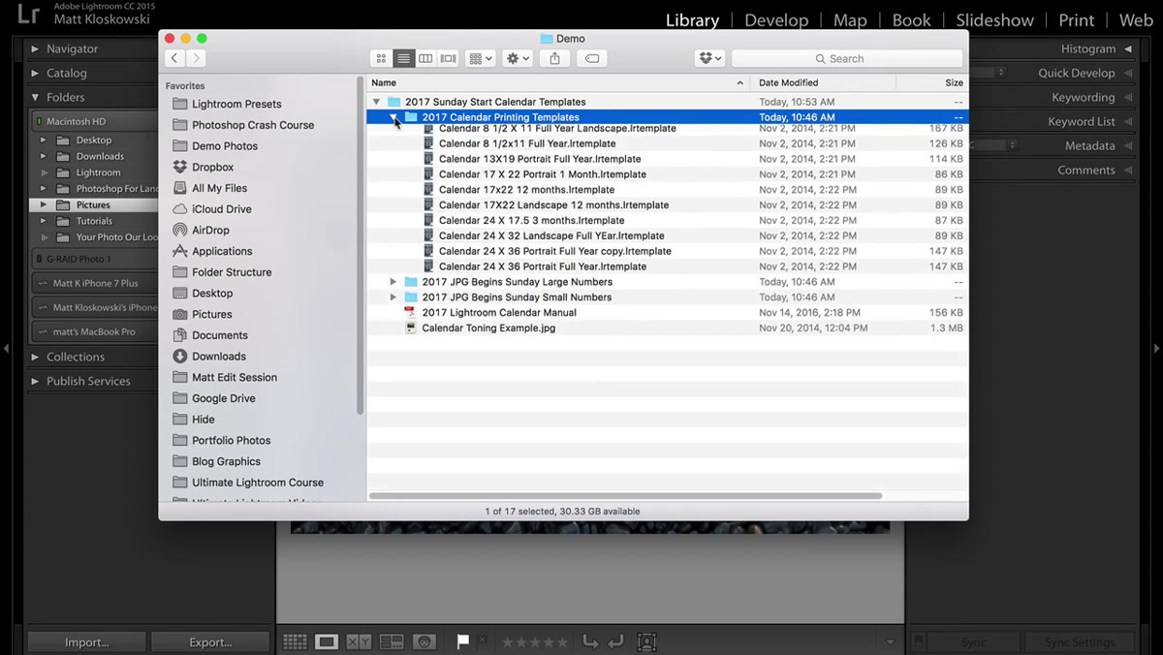Open the Finder arrange-by dropdown
This screenshot has width=1163, height=655.
(480, 58)
